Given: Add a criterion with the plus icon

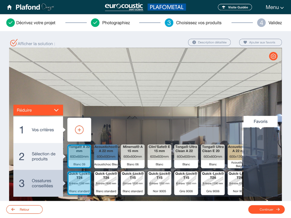Looking at the screenshot, I should pos(79,130).
